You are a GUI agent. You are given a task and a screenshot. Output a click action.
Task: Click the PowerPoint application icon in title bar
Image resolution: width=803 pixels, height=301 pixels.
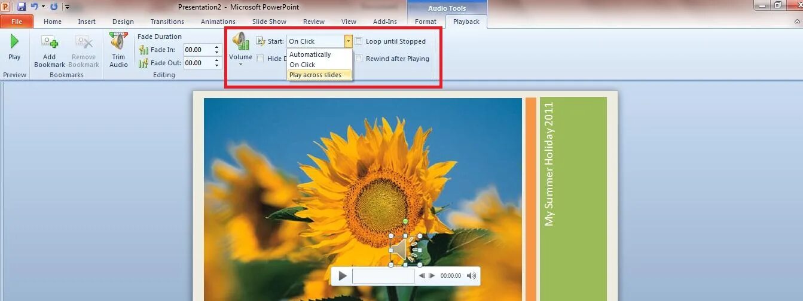6,7
